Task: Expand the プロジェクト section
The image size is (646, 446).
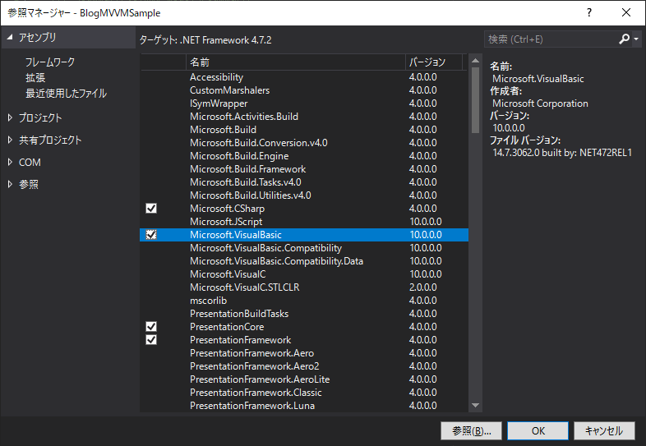Action: (10, 117)
